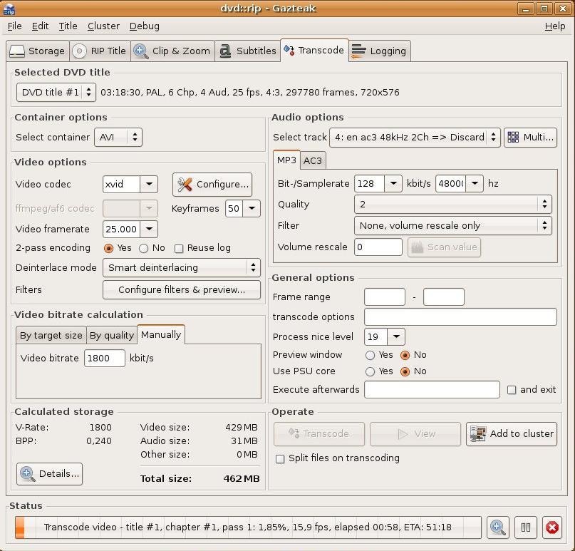Switch to By quality tab
575x551 pixels.
point(111,335)
